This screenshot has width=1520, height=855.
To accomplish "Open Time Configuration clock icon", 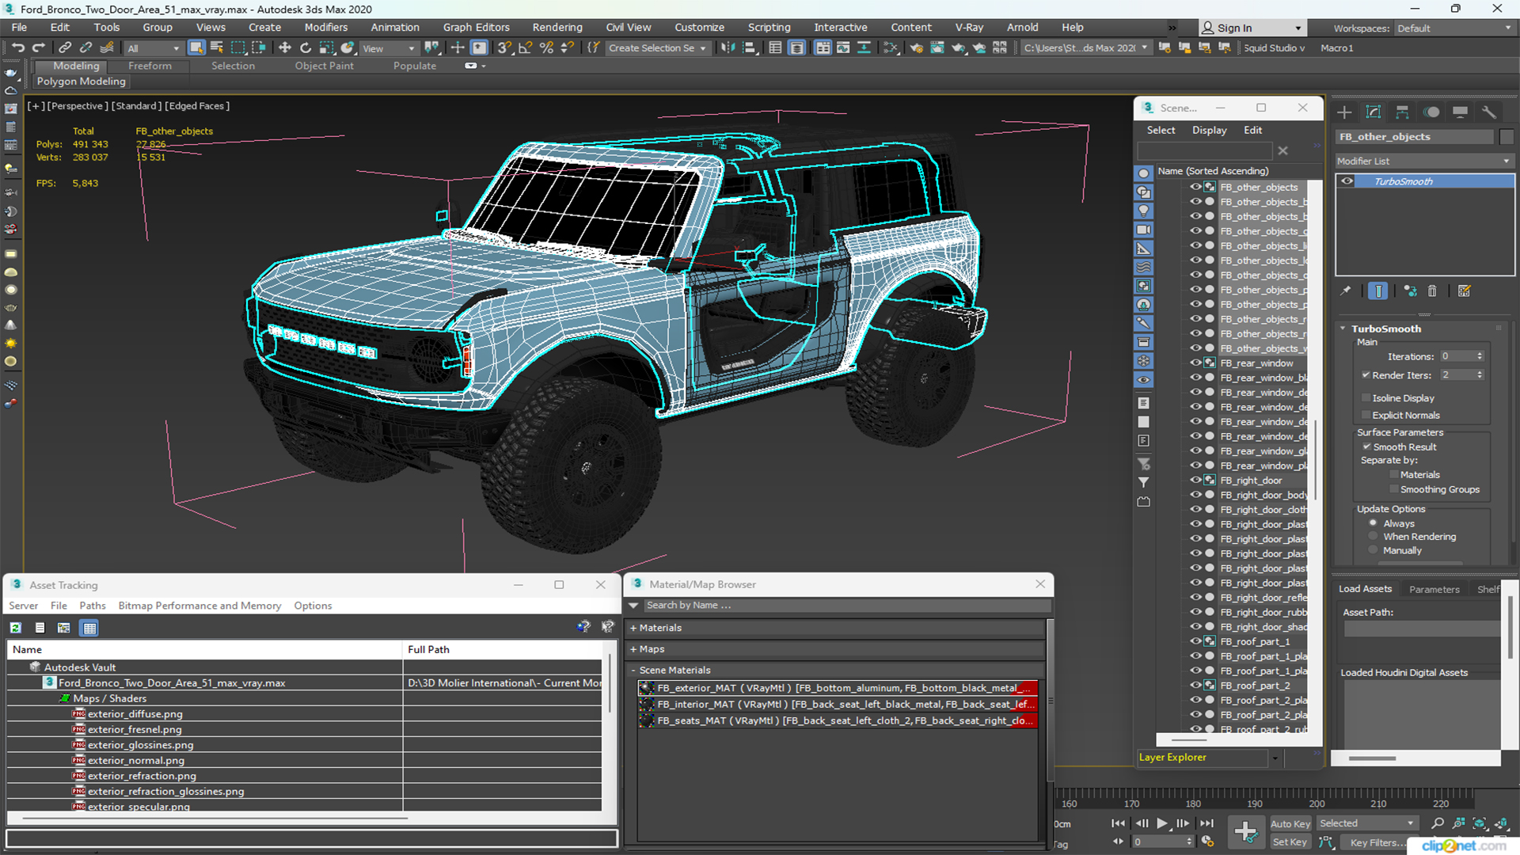I will click(x=1207, y=842).
